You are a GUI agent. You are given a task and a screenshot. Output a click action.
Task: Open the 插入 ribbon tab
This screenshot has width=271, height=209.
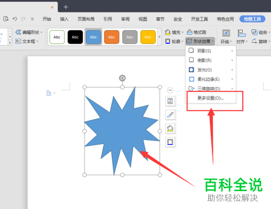[x=64, y=19]
